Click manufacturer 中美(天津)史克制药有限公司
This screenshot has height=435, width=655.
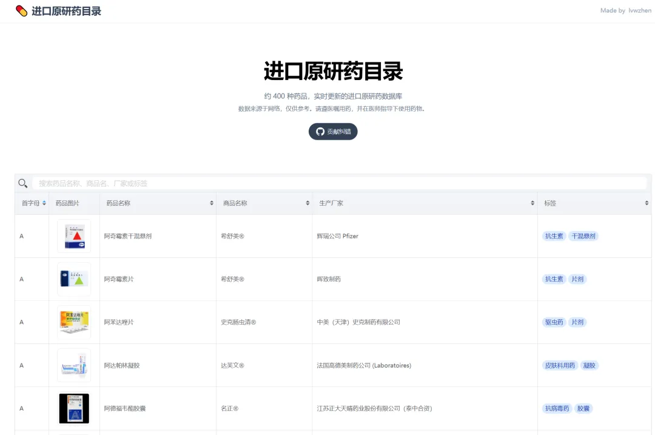click(x=358, y=322)
